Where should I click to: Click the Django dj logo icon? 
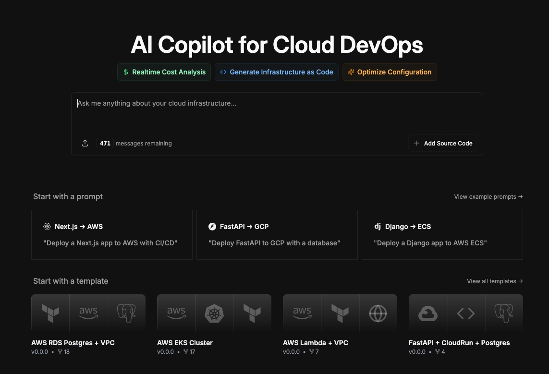(378, 226)
